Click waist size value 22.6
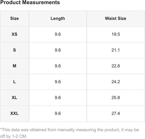 pyautogui.click(x=116, y=66)
